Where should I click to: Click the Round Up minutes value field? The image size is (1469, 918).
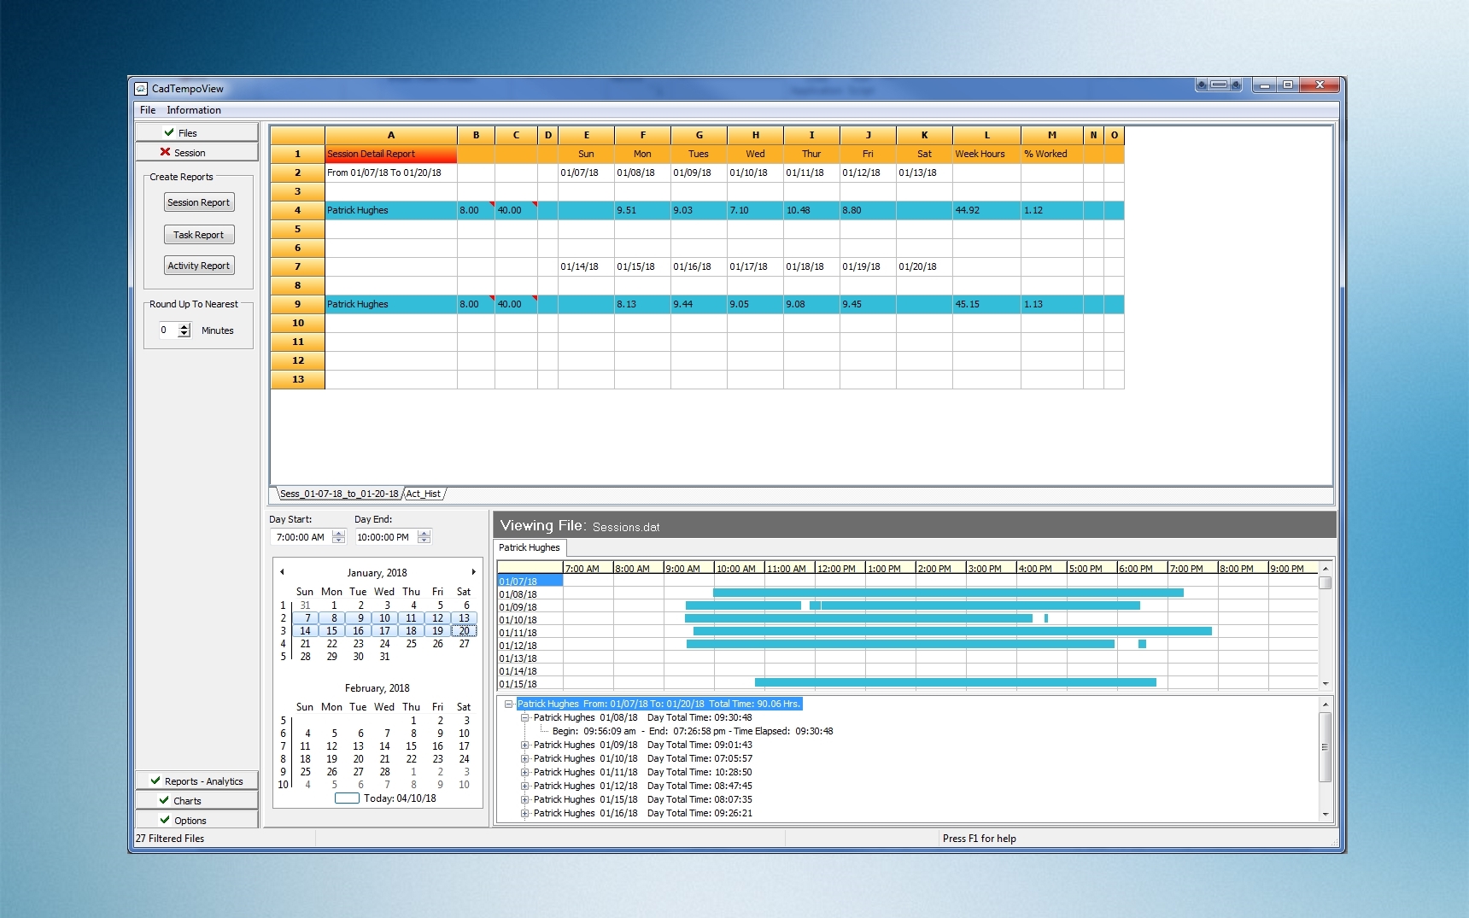tap(168, 330)
